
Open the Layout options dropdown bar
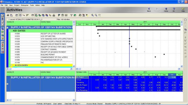[31, 19]
